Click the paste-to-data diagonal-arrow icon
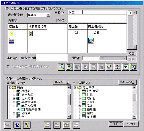This screenshot has width=144, height=131. (x=67, y=125)
